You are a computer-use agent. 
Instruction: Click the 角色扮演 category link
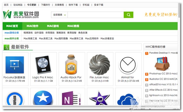click(83, 33)
